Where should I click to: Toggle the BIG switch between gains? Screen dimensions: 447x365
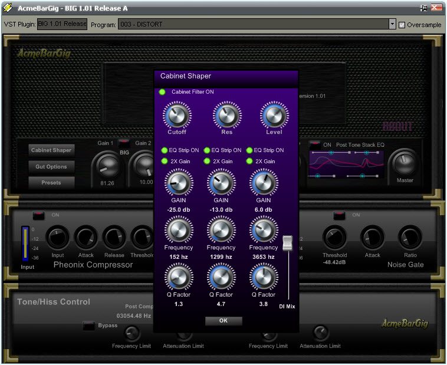click(124, 142)
